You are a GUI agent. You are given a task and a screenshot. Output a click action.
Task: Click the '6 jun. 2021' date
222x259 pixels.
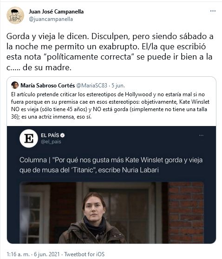click(47, 254)
